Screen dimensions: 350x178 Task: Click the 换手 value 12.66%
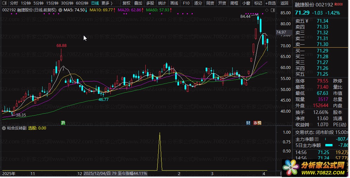320,112
